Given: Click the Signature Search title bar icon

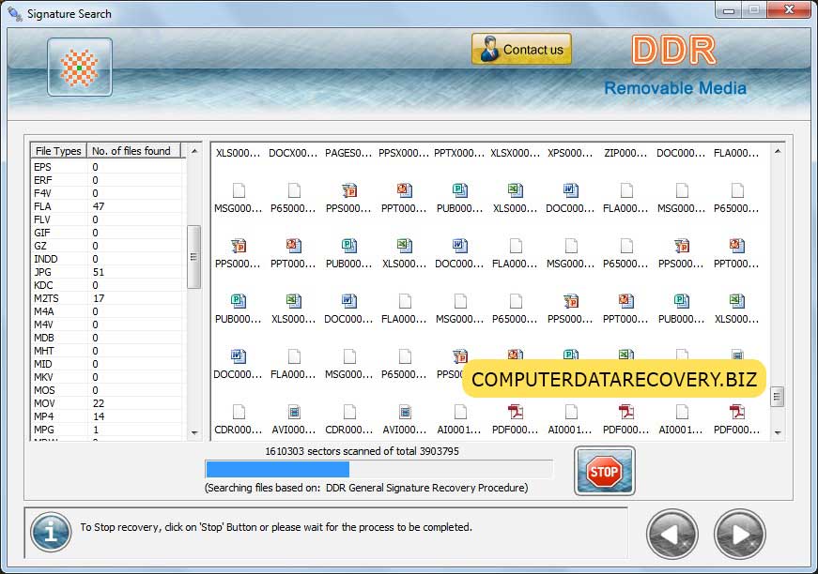Looking at the screenshot, I should 15,13.
